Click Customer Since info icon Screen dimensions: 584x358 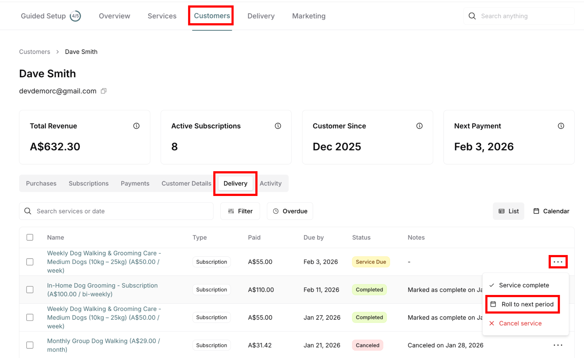pos(419,126)
